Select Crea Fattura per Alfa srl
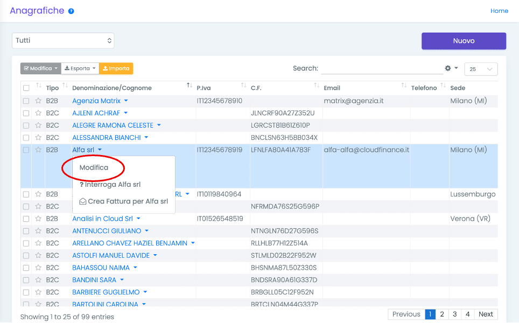Image resolution: width=519 pixels, height=323 pixels. (x=124, y=201)
